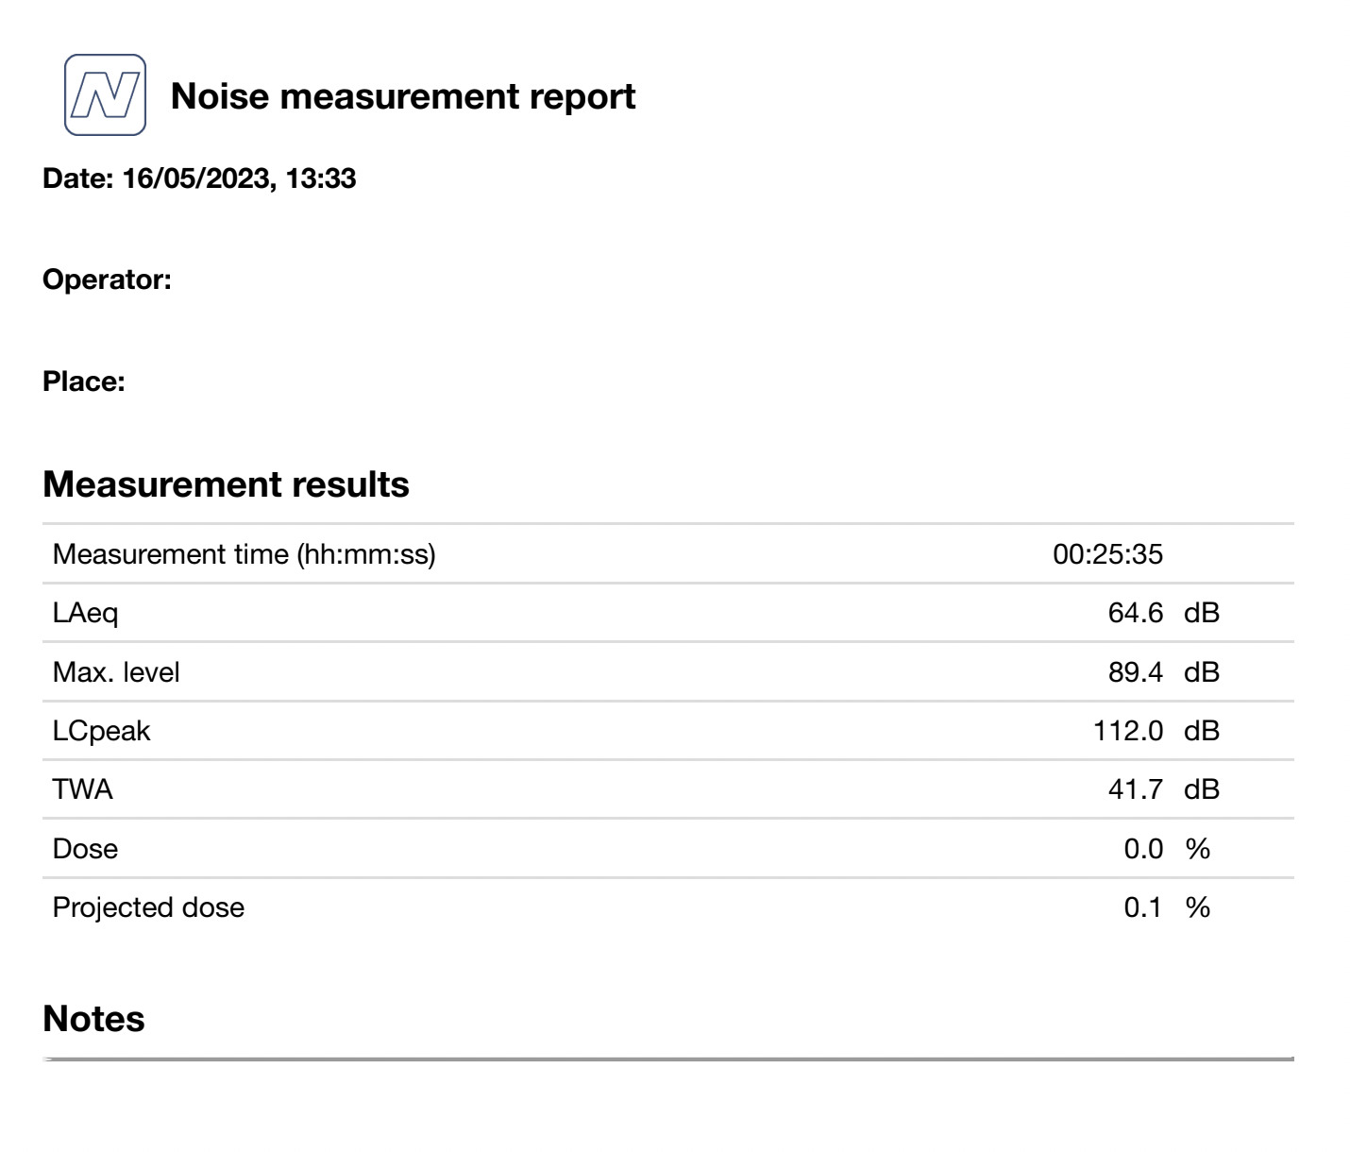Select the 'Measurement results' heading
This screenshot has height=1152, width=1350.
[x=227, y=484]
